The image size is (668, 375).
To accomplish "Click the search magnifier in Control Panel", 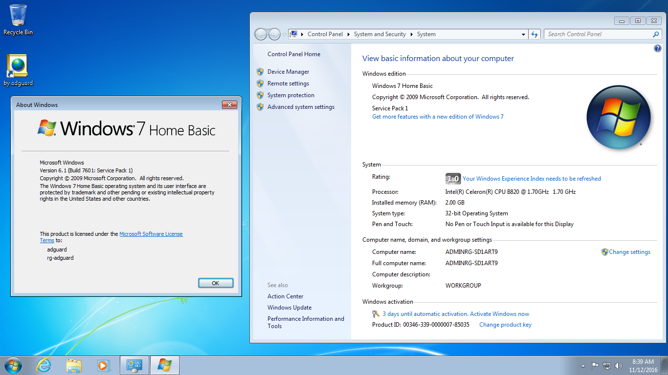I will (656, 34).
